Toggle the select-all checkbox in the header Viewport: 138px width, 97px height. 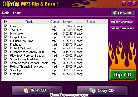click(x=6, y=21)
